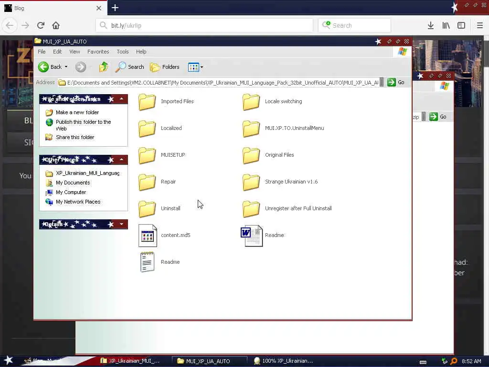Click the magnifier tray icon
The width and height of the screenshot is (489, 367).
454,361
